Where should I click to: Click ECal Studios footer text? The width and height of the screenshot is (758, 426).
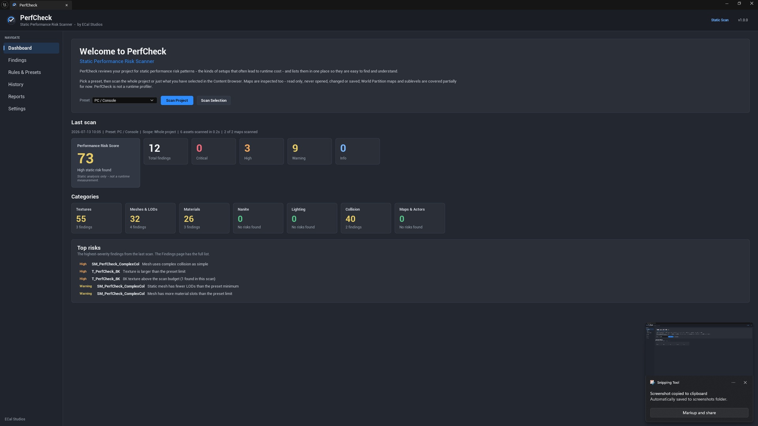15,419
